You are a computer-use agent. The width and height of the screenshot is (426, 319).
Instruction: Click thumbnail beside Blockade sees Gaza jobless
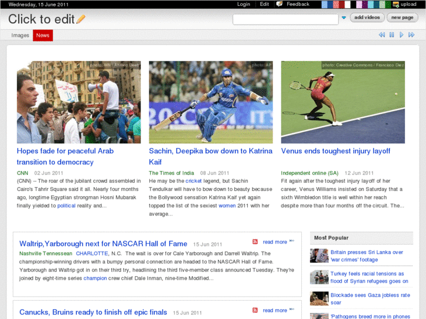[319, 299]
